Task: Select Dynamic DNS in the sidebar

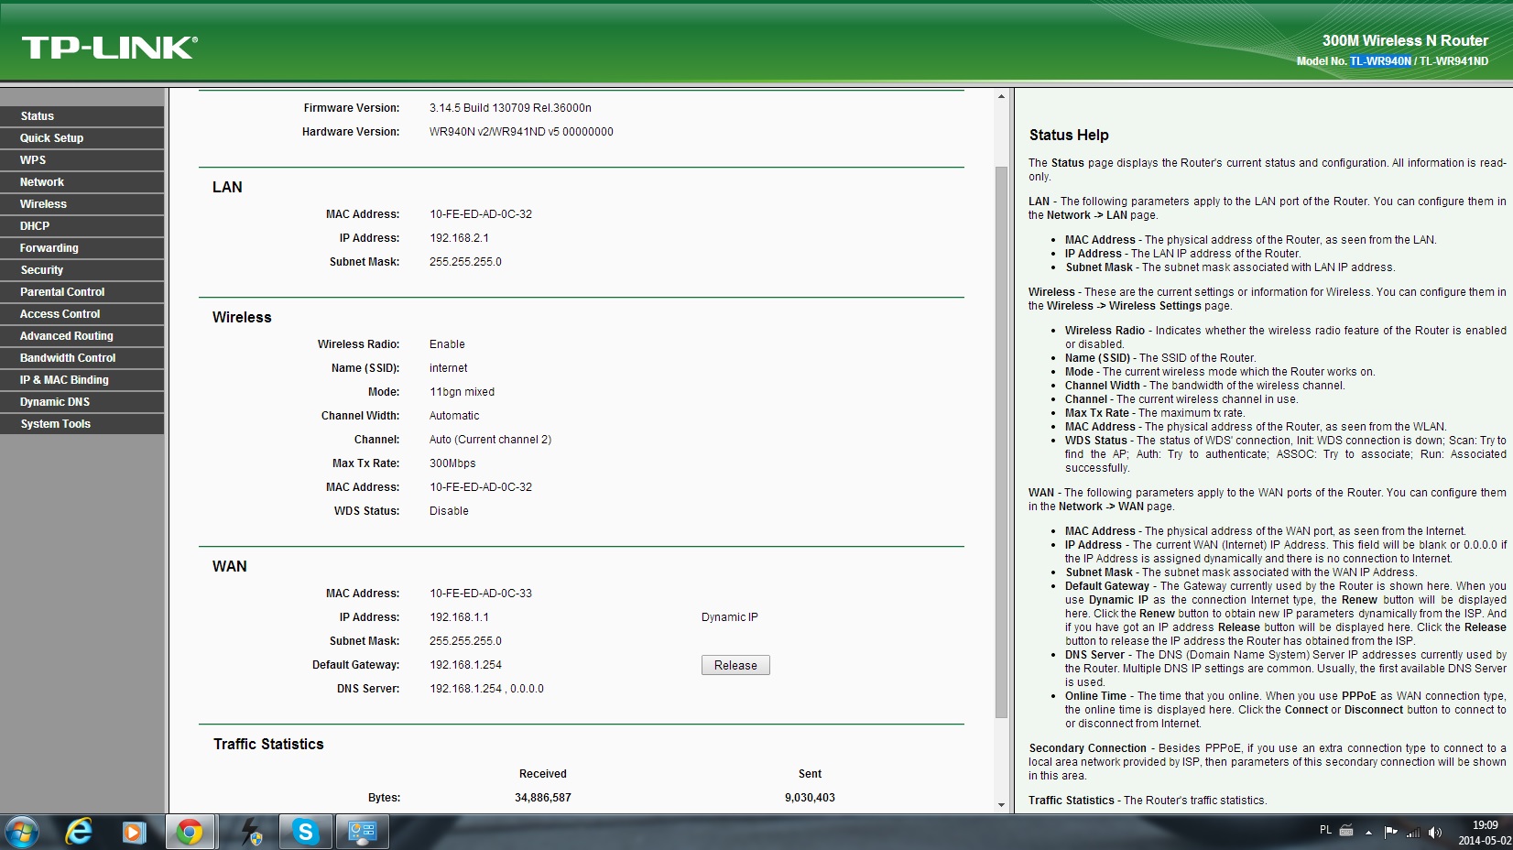Action: point(82,402)
